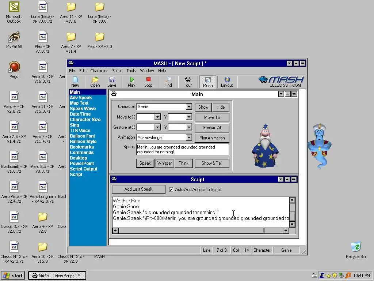This screenshot has width=374, height=281.
Task: Launch the Tour toolbar icon
Action: 188,82
